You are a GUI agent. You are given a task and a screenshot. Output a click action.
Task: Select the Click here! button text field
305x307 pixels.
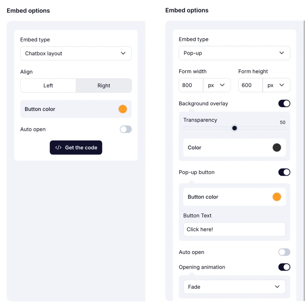tap(234, 229)
